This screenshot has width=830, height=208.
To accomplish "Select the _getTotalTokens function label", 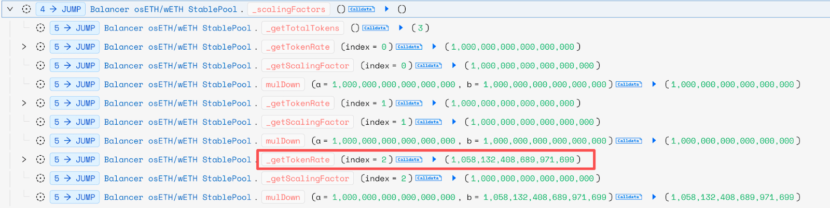I will pos(303,28).
